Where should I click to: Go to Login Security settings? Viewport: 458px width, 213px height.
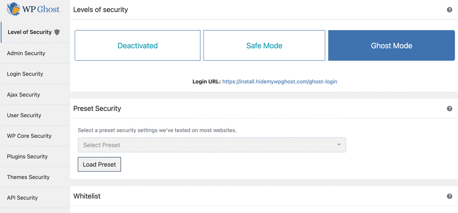[x=35, y=74]
